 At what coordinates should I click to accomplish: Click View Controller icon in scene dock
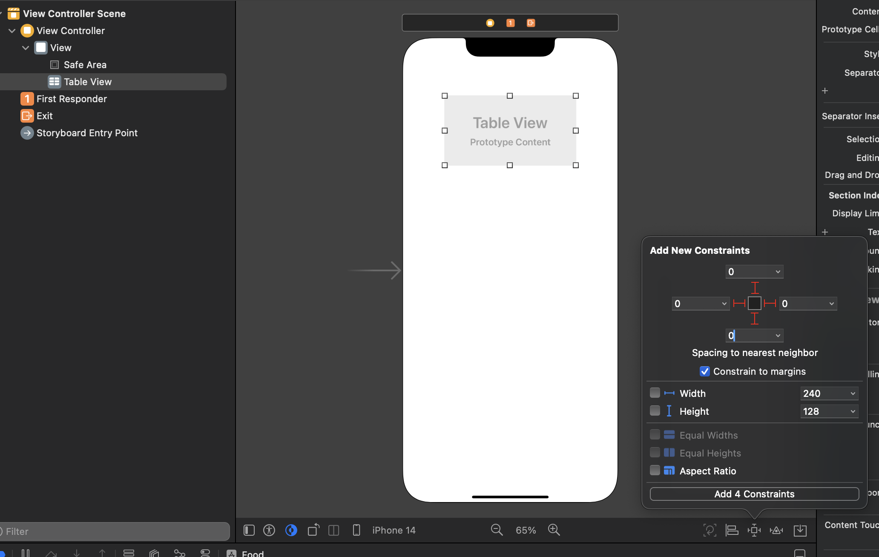pos(490,23)
